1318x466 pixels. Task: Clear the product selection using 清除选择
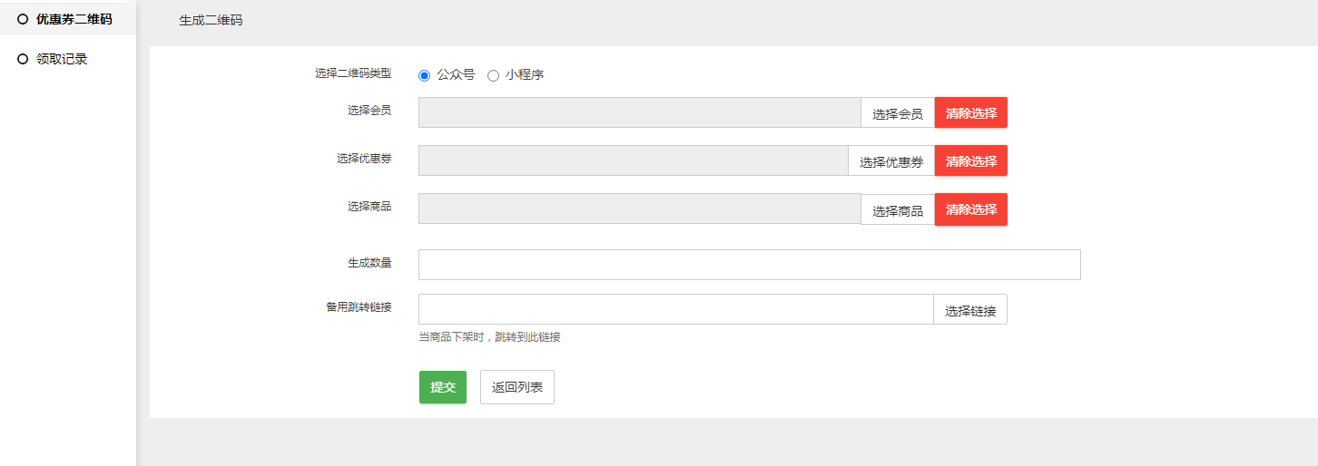tap(970, 209)
